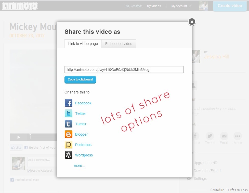The height and width of the screenshot is (193, 249).
Task: Click the Wordpress share icon
Action: pos(69,155)
